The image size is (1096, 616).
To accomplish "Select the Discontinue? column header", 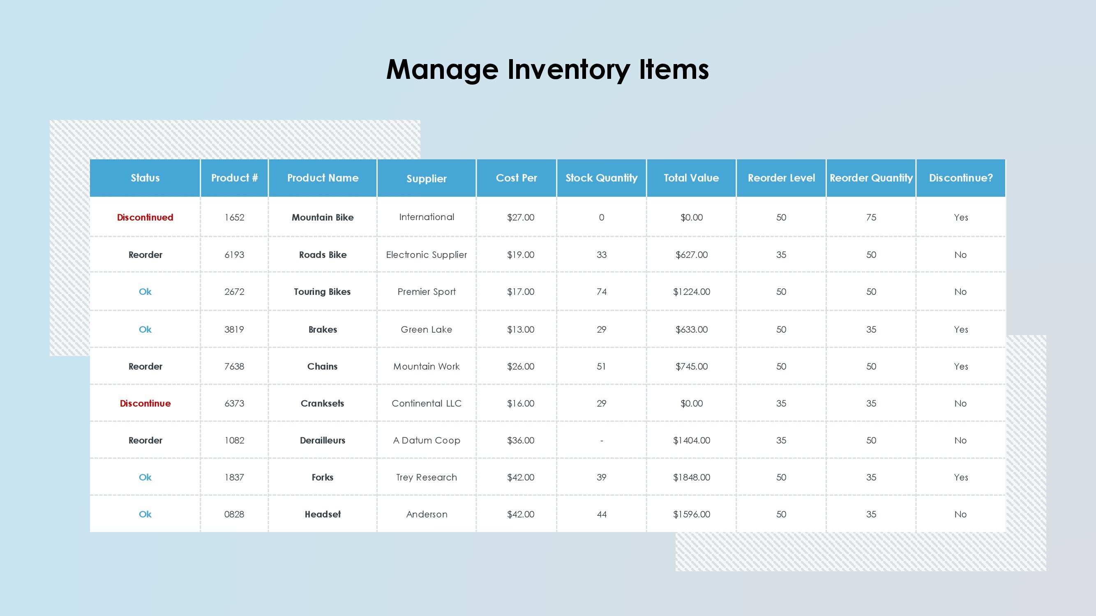I will (961, 178).
